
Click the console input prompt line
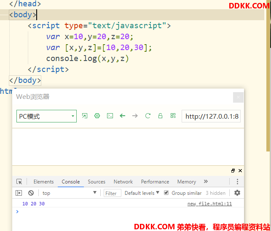128,212
